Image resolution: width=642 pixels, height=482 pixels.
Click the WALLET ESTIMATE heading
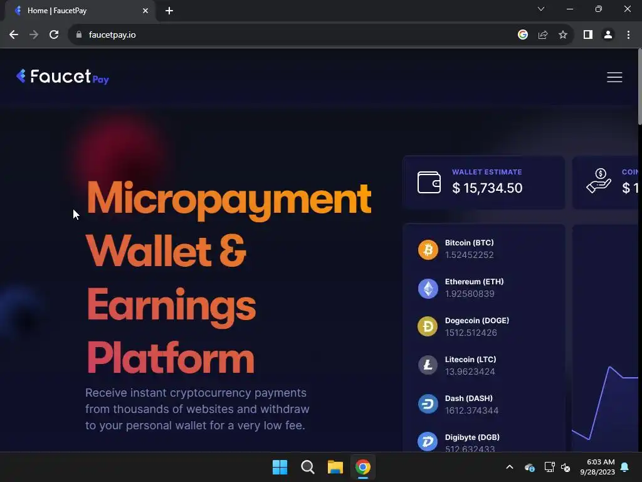click(487, 172)
